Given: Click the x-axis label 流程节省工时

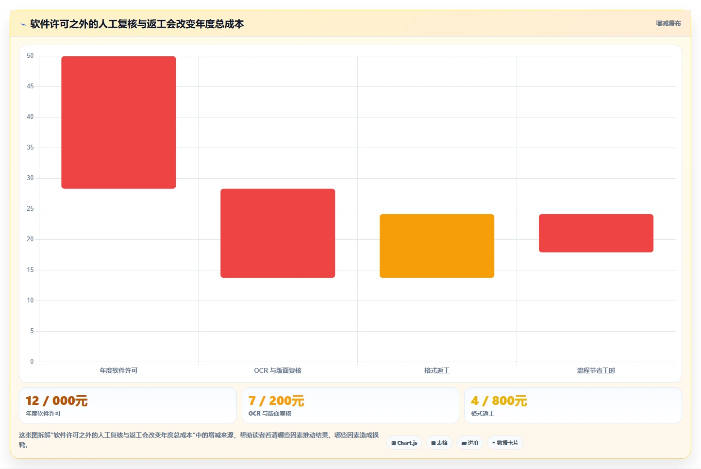Looking at the screenshot, I should (x=596, y=370).
